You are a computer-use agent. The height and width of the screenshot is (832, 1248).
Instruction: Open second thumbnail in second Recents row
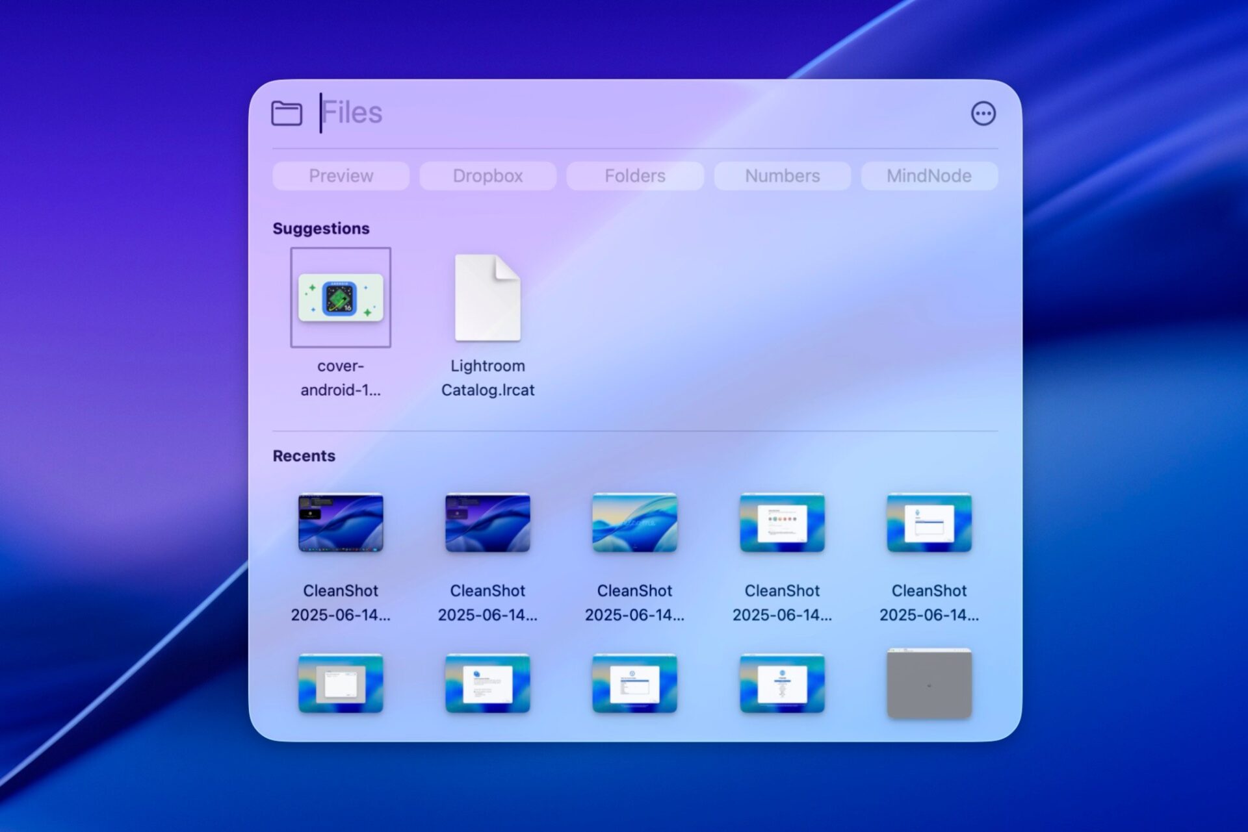[x=487, y=683]
